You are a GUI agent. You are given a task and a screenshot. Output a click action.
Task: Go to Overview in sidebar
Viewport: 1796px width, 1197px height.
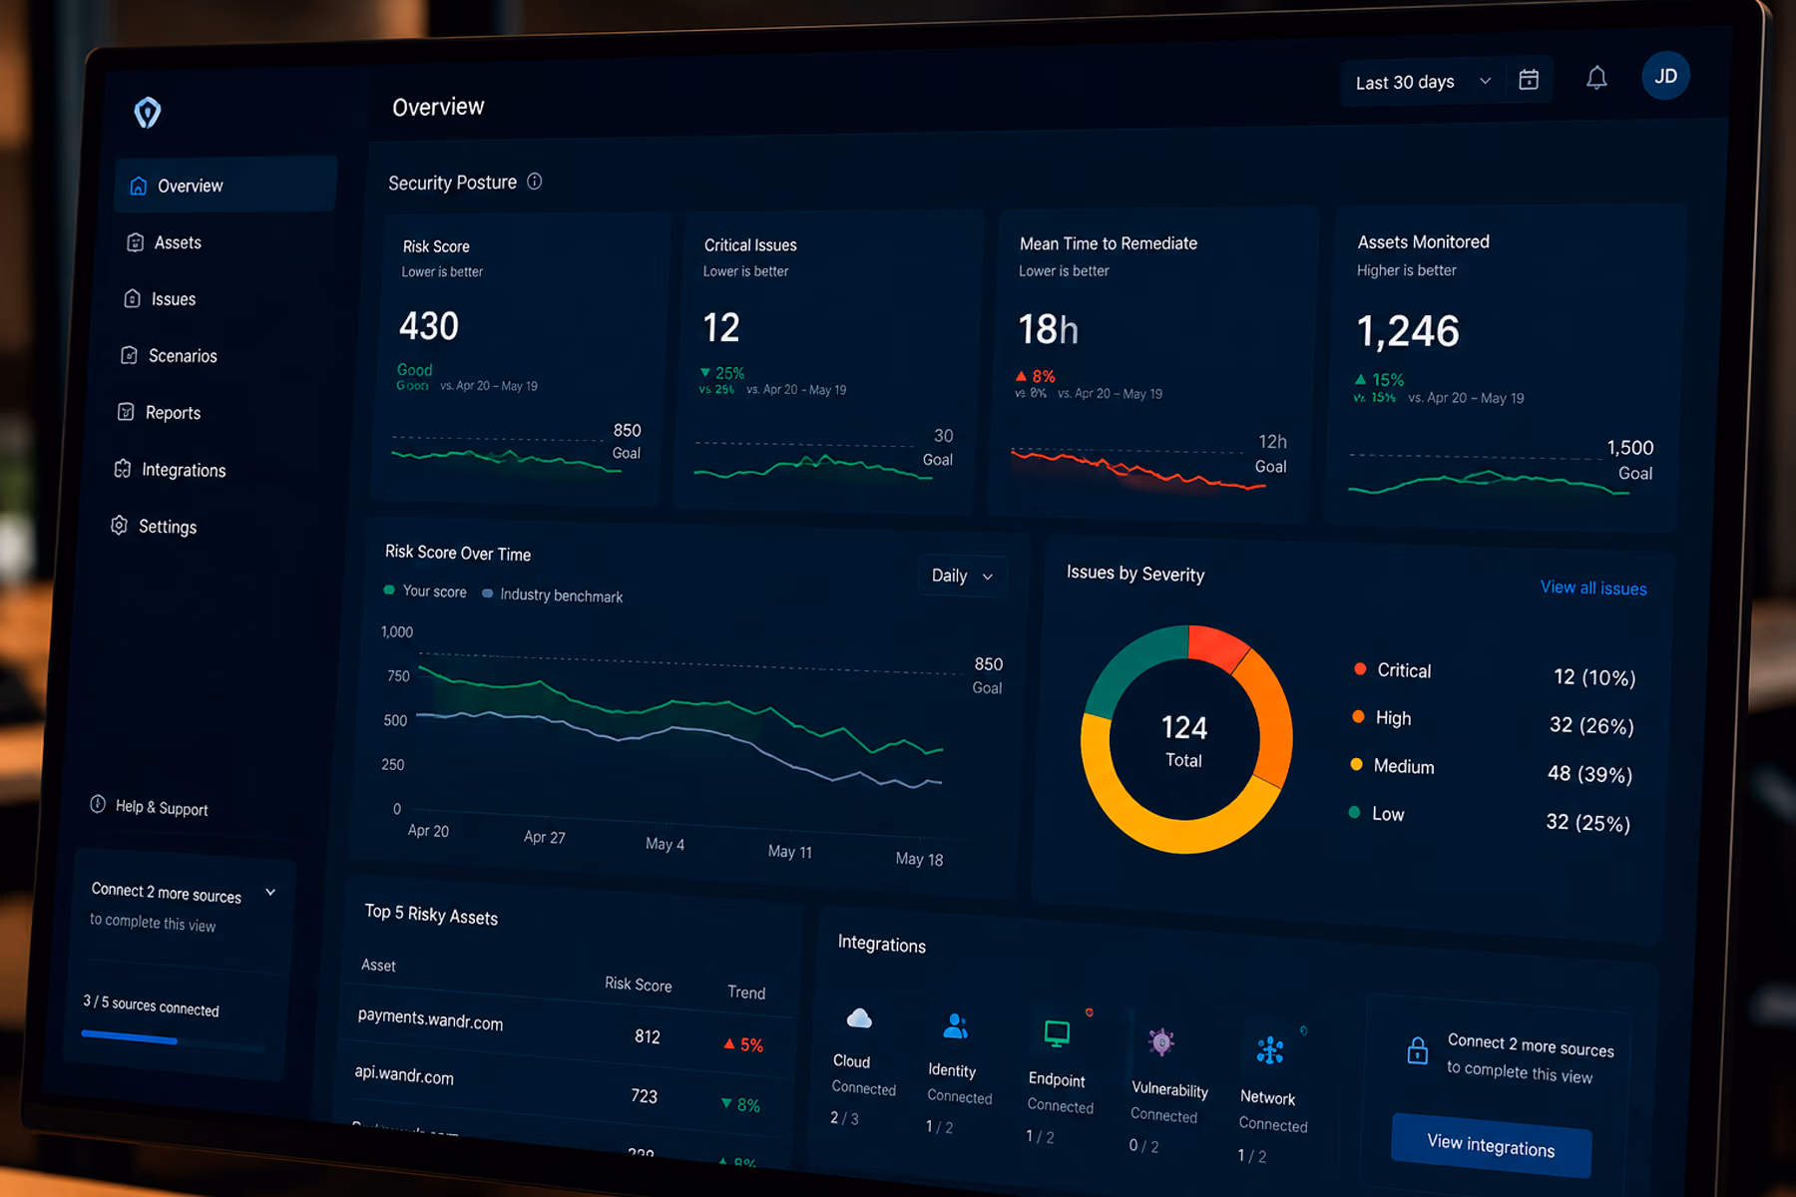(x=225, y=185)
